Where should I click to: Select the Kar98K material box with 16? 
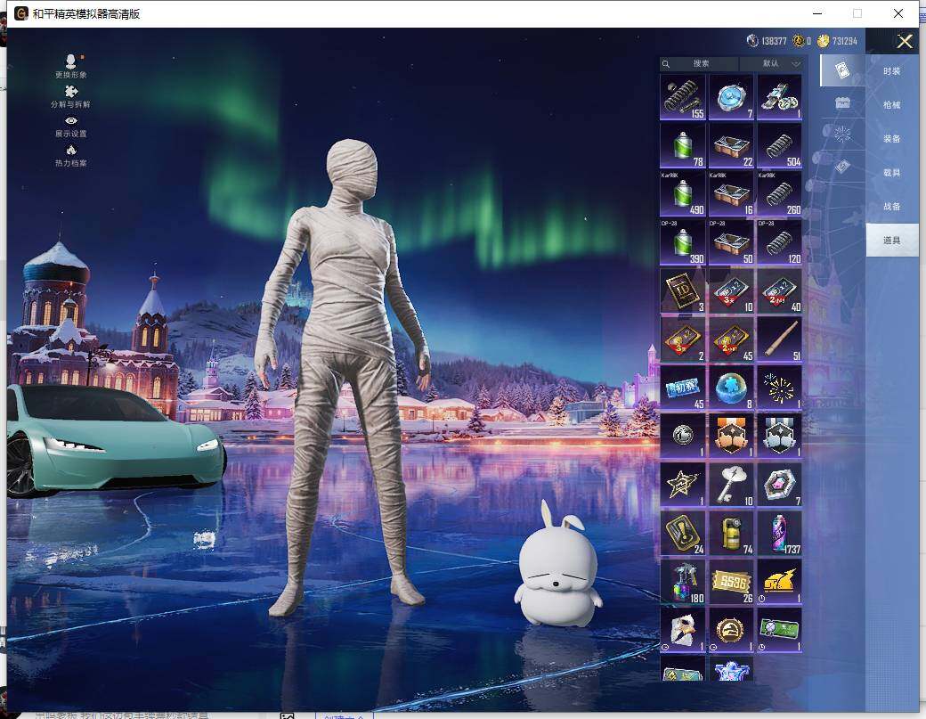[731, 193]
